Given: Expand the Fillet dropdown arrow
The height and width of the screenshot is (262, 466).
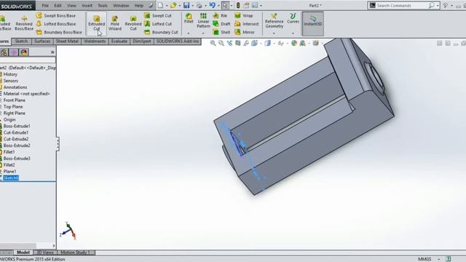Looking at the screenshot, I should [189, 33].
